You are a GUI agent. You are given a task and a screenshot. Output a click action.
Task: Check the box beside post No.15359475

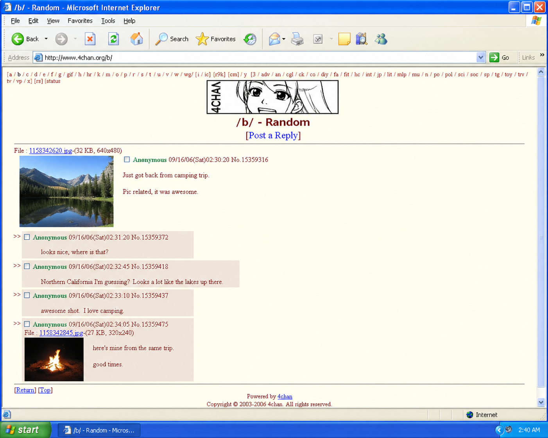[x=27, y=324]
